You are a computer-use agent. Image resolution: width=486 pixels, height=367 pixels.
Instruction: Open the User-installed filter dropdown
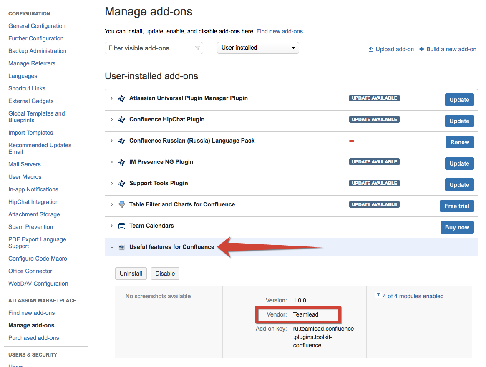click(258, 48)
